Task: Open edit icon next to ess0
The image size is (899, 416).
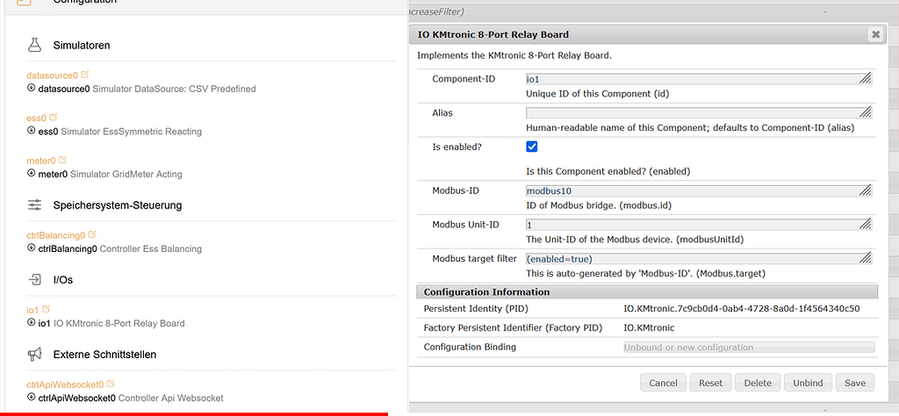Action: point(54,117)
